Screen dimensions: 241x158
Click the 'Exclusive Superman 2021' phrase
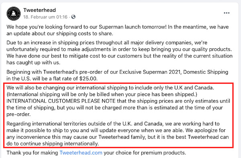(x=150, y=72)
